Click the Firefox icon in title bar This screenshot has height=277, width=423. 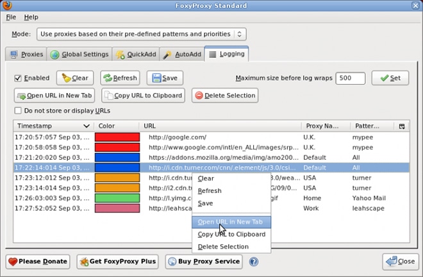click(8, 5)
